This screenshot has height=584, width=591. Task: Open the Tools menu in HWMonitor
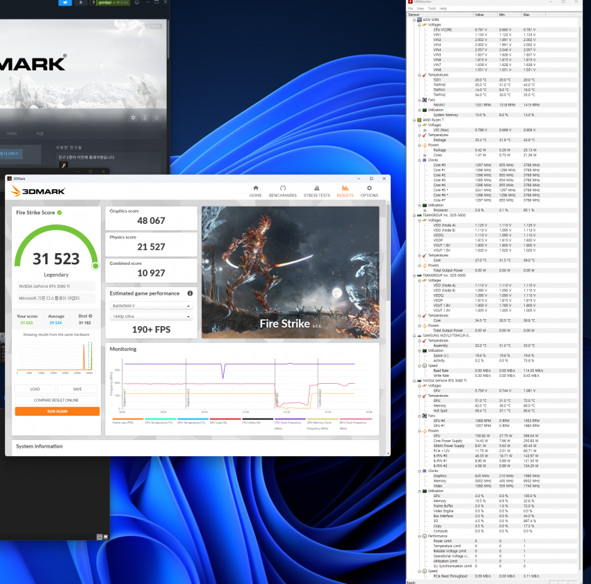click(x=432, y=8)
